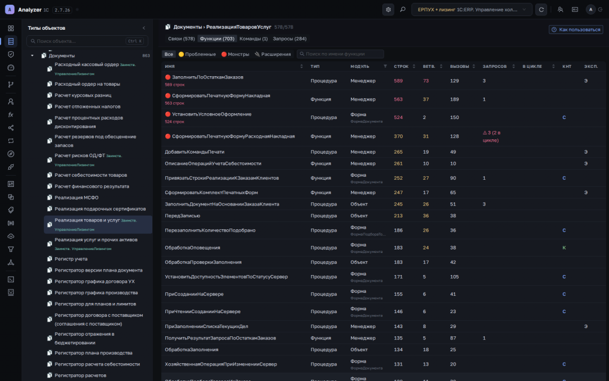Collapse the 'Документы' tree node
The image size is (609, 381).
point(32,55)
